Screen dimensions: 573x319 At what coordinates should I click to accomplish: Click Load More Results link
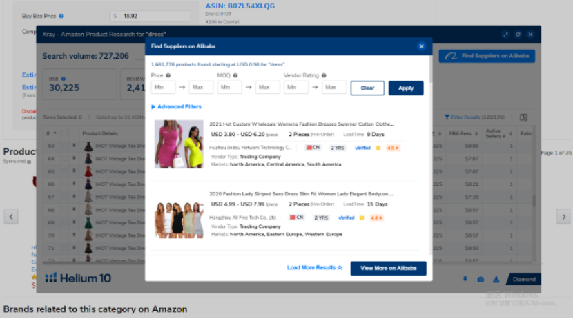[x=314, y=268]
